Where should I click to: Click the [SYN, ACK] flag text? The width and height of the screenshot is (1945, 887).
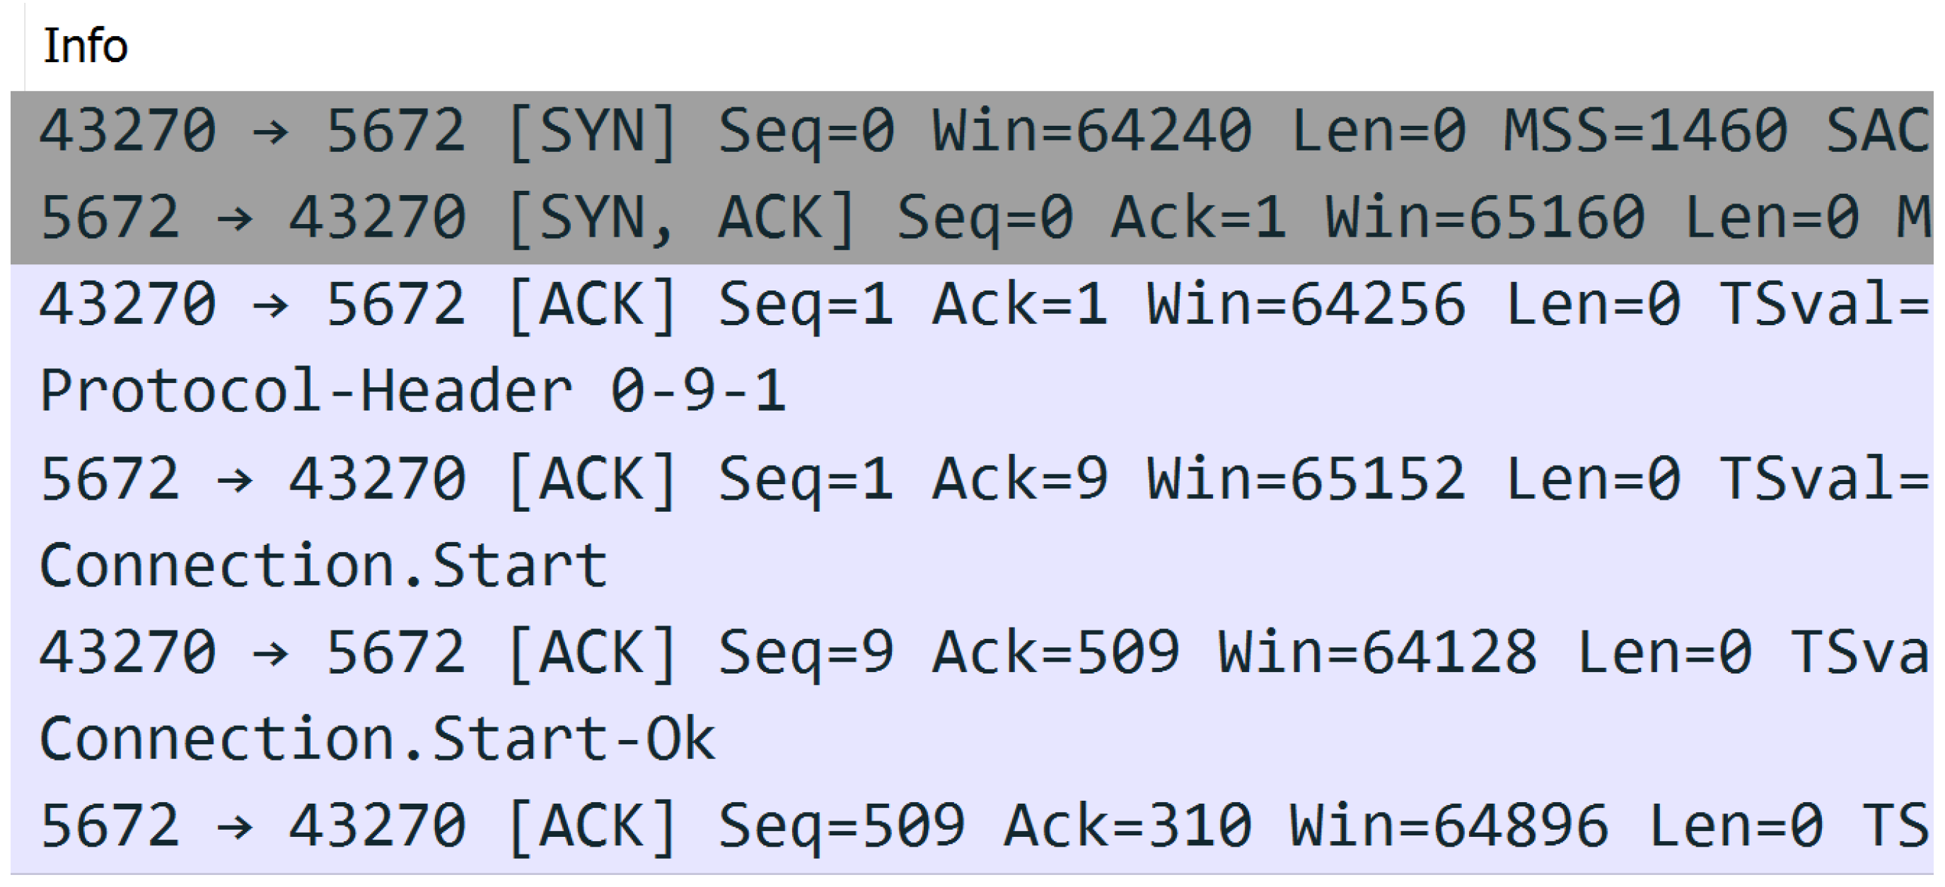point(682,220)
